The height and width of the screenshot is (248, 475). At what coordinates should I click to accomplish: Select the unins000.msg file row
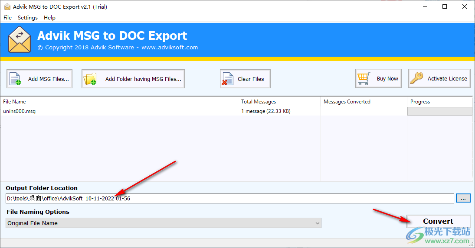(x=236, y=111)
